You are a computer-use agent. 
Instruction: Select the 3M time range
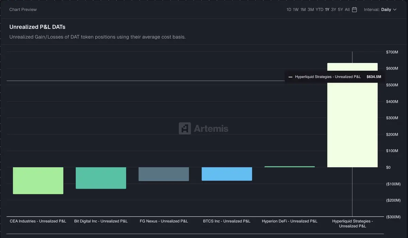pos(311,9)
